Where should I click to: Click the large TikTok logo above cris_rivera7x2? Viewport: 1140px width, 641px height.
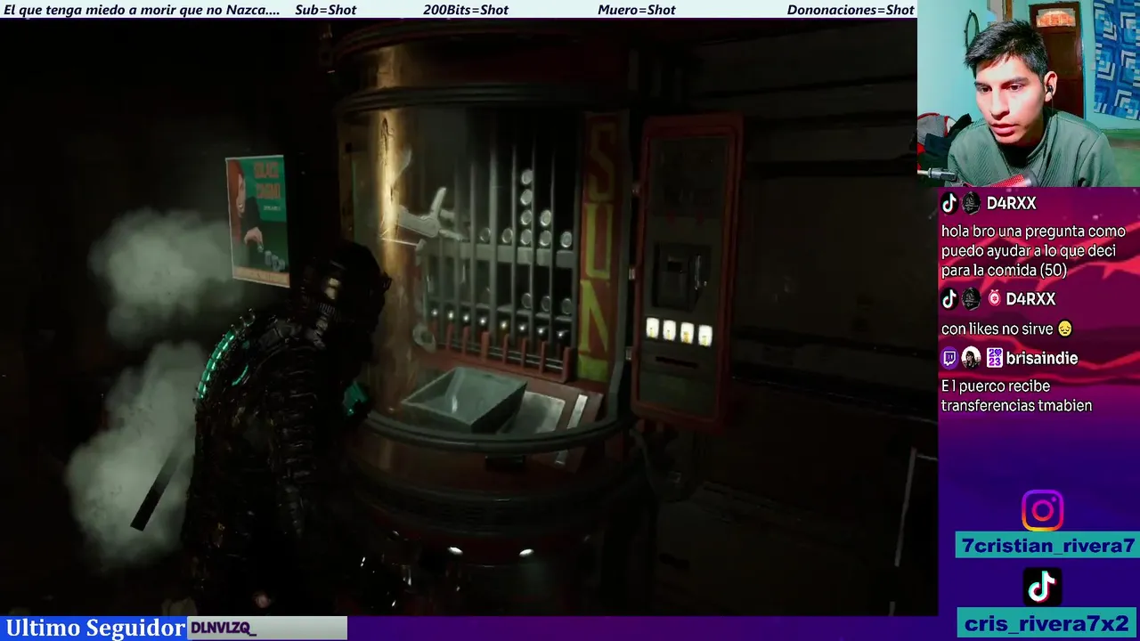(1042, 587)
